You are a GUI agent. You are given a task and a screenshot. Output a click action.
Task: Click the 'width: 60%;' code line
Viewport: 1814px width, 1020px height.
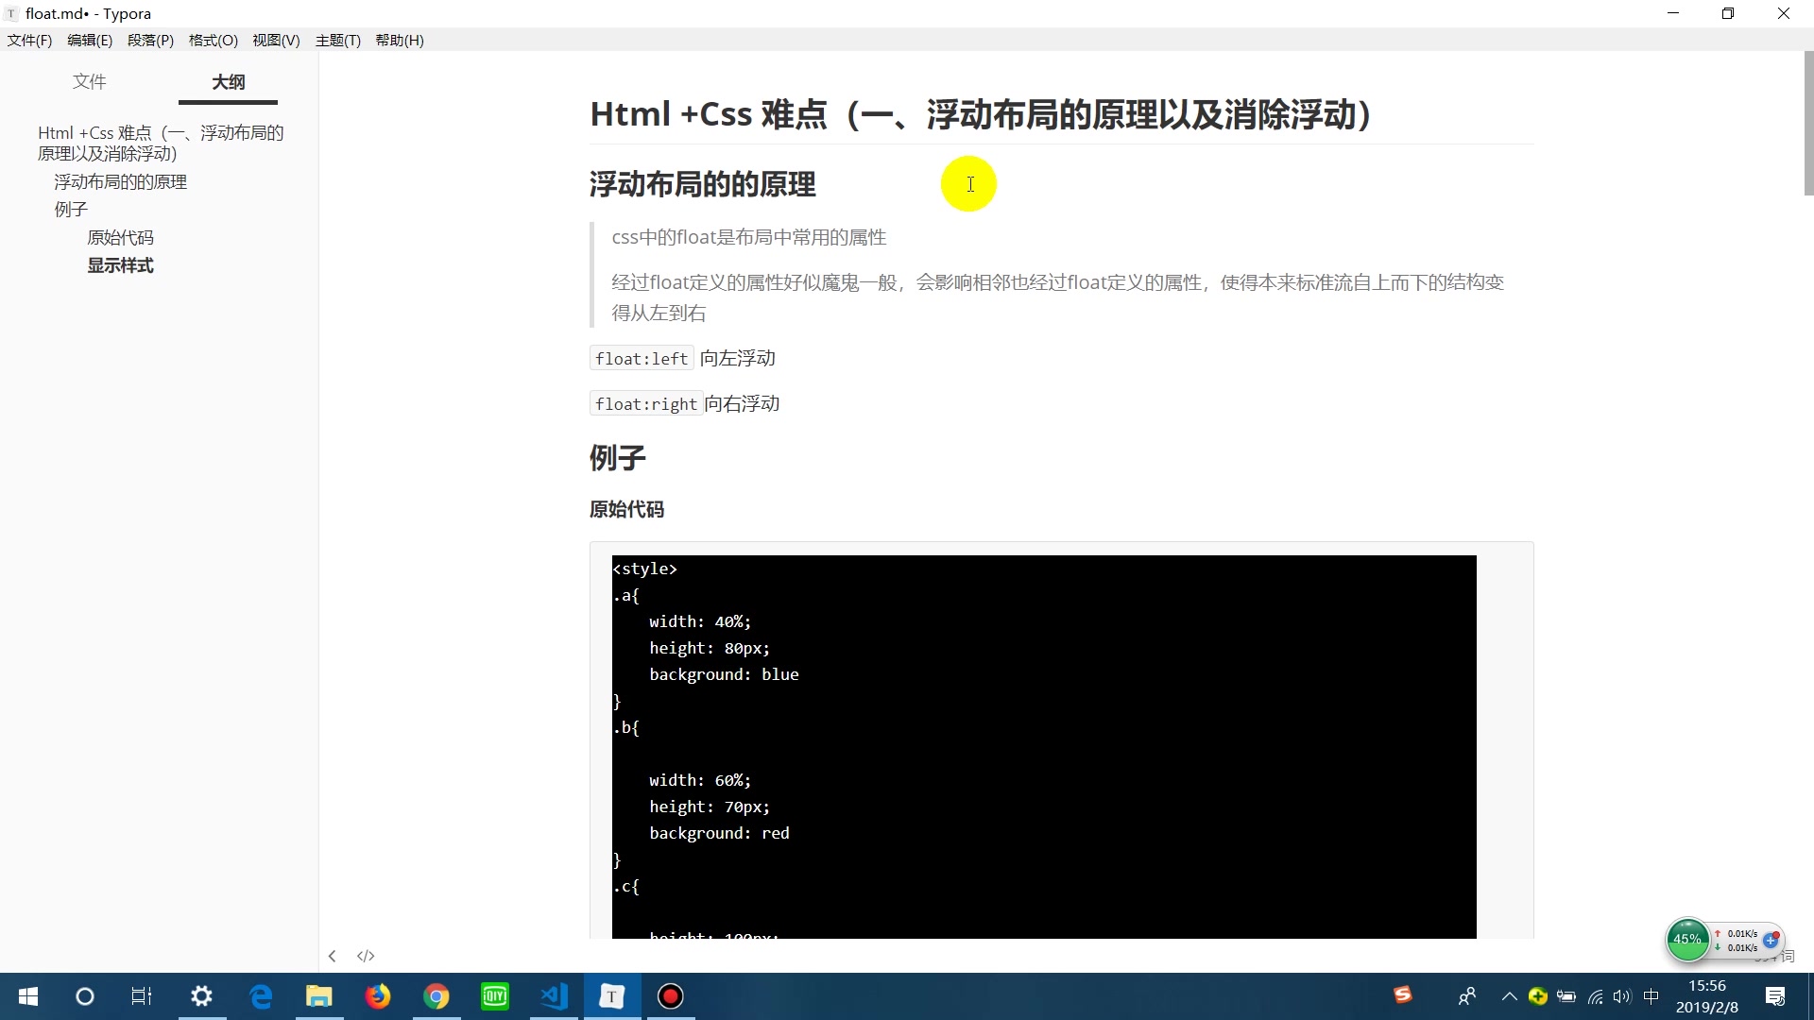pyautogui.click(x=700, y=780)
